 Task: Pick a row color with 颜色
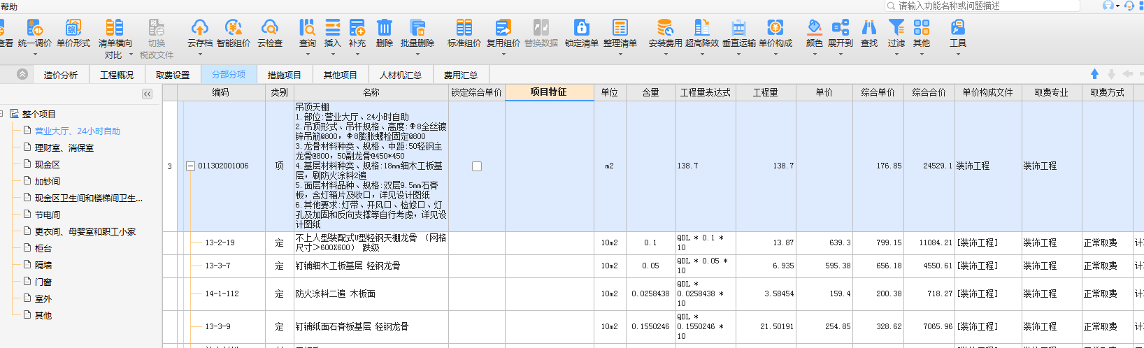pyautogui.click(x=815, y=33)
